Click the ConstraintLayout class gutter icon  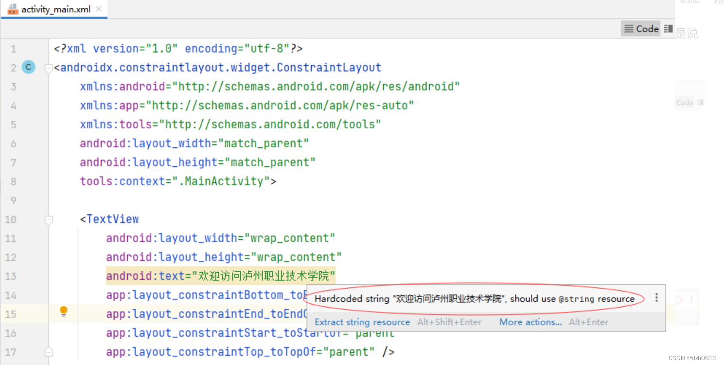pyautogui.click(x=29, y=68)
